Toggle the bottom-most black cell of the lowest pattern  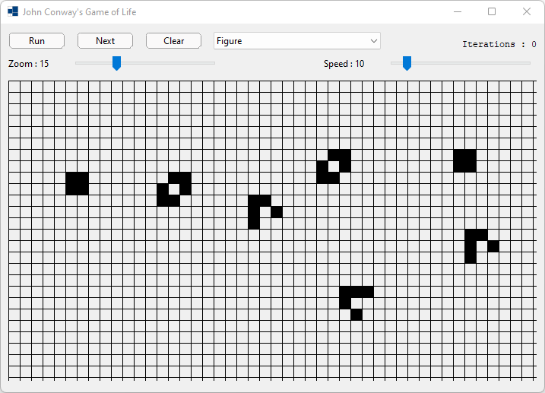[x=356, y=315]
